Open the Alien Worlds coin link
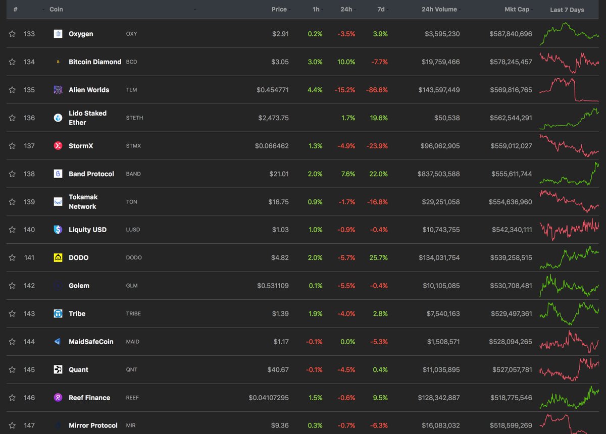 click(x=89, y=90)
